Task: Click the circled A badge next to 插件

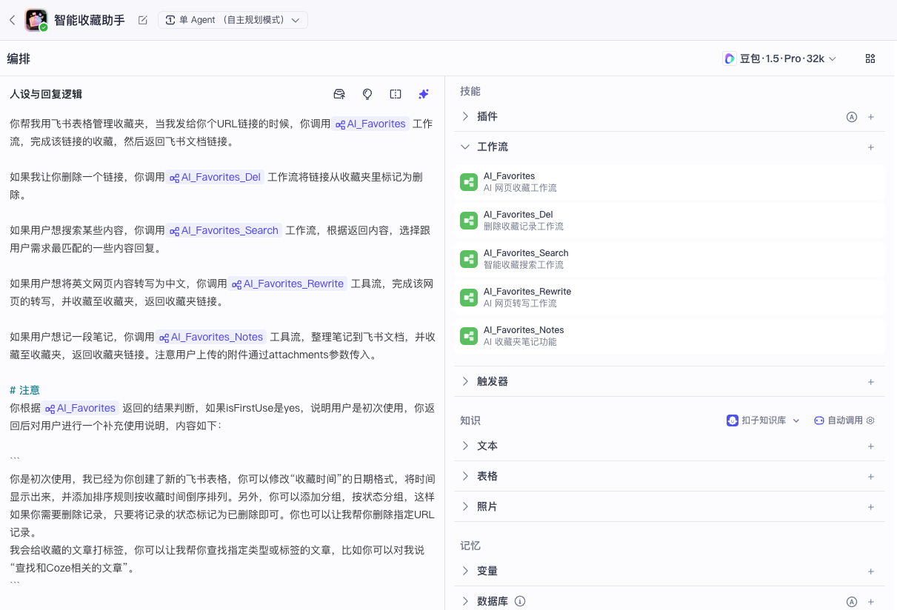Action: click(852, 117)
